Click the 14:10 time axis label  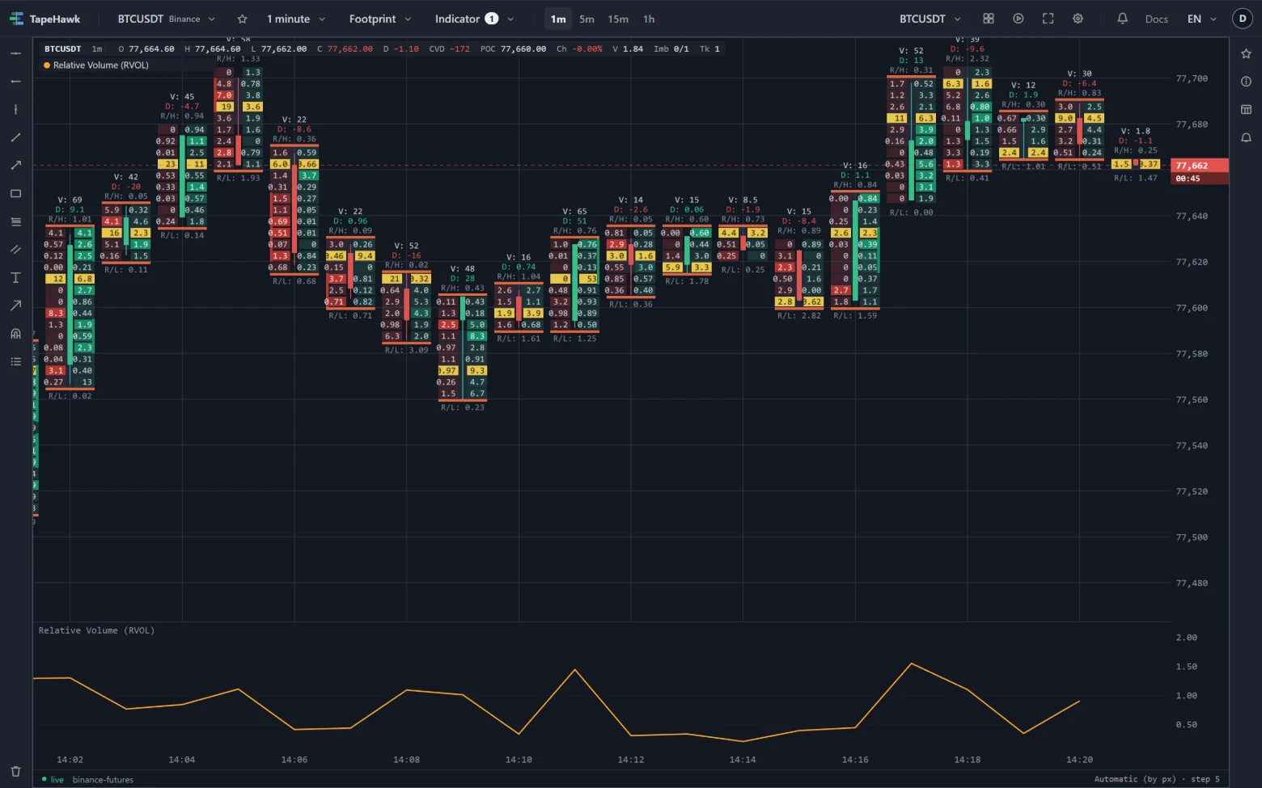[x=519, y=760]
